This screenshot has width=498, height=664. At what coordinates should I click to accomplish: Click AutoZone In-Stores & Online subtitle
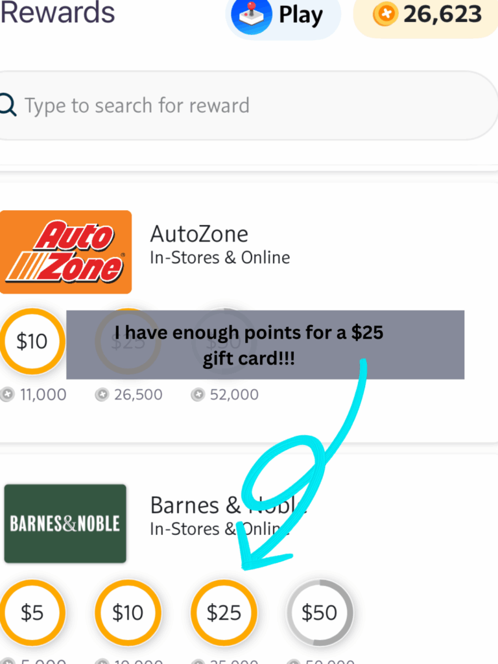220,257
